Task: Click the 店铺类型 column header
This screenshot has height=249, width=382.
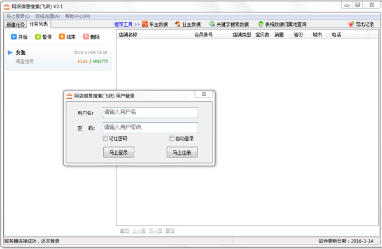Action: (x=242, y=34)
